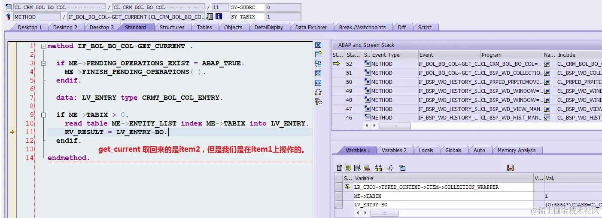602x218 pixels.
Task: Click the navigation icon in stack row 51
Action: (547, 73)
